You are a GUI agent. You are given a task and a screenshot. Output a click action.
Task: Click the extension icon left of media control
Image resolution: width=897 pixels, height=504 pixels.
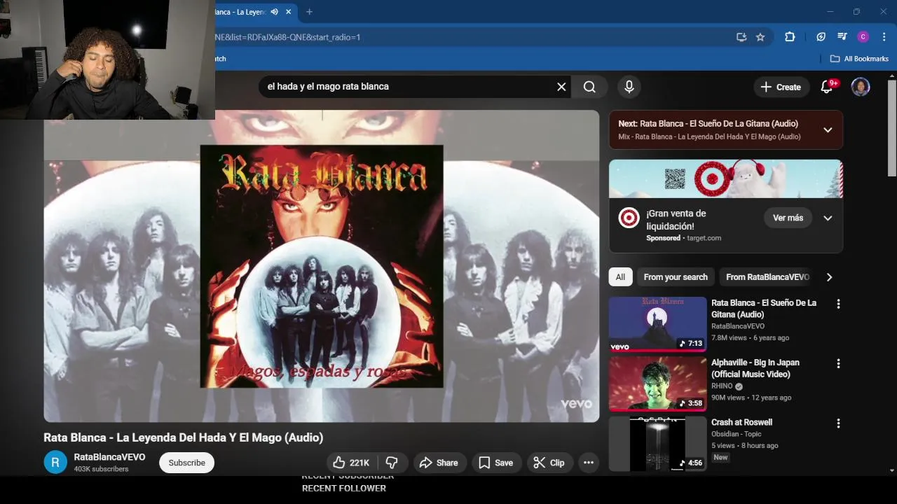click(x=821, y=37)
